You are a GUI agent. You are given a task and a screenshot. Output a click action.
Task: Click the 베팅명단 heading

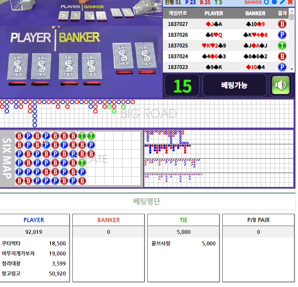(x=147, y=201)
